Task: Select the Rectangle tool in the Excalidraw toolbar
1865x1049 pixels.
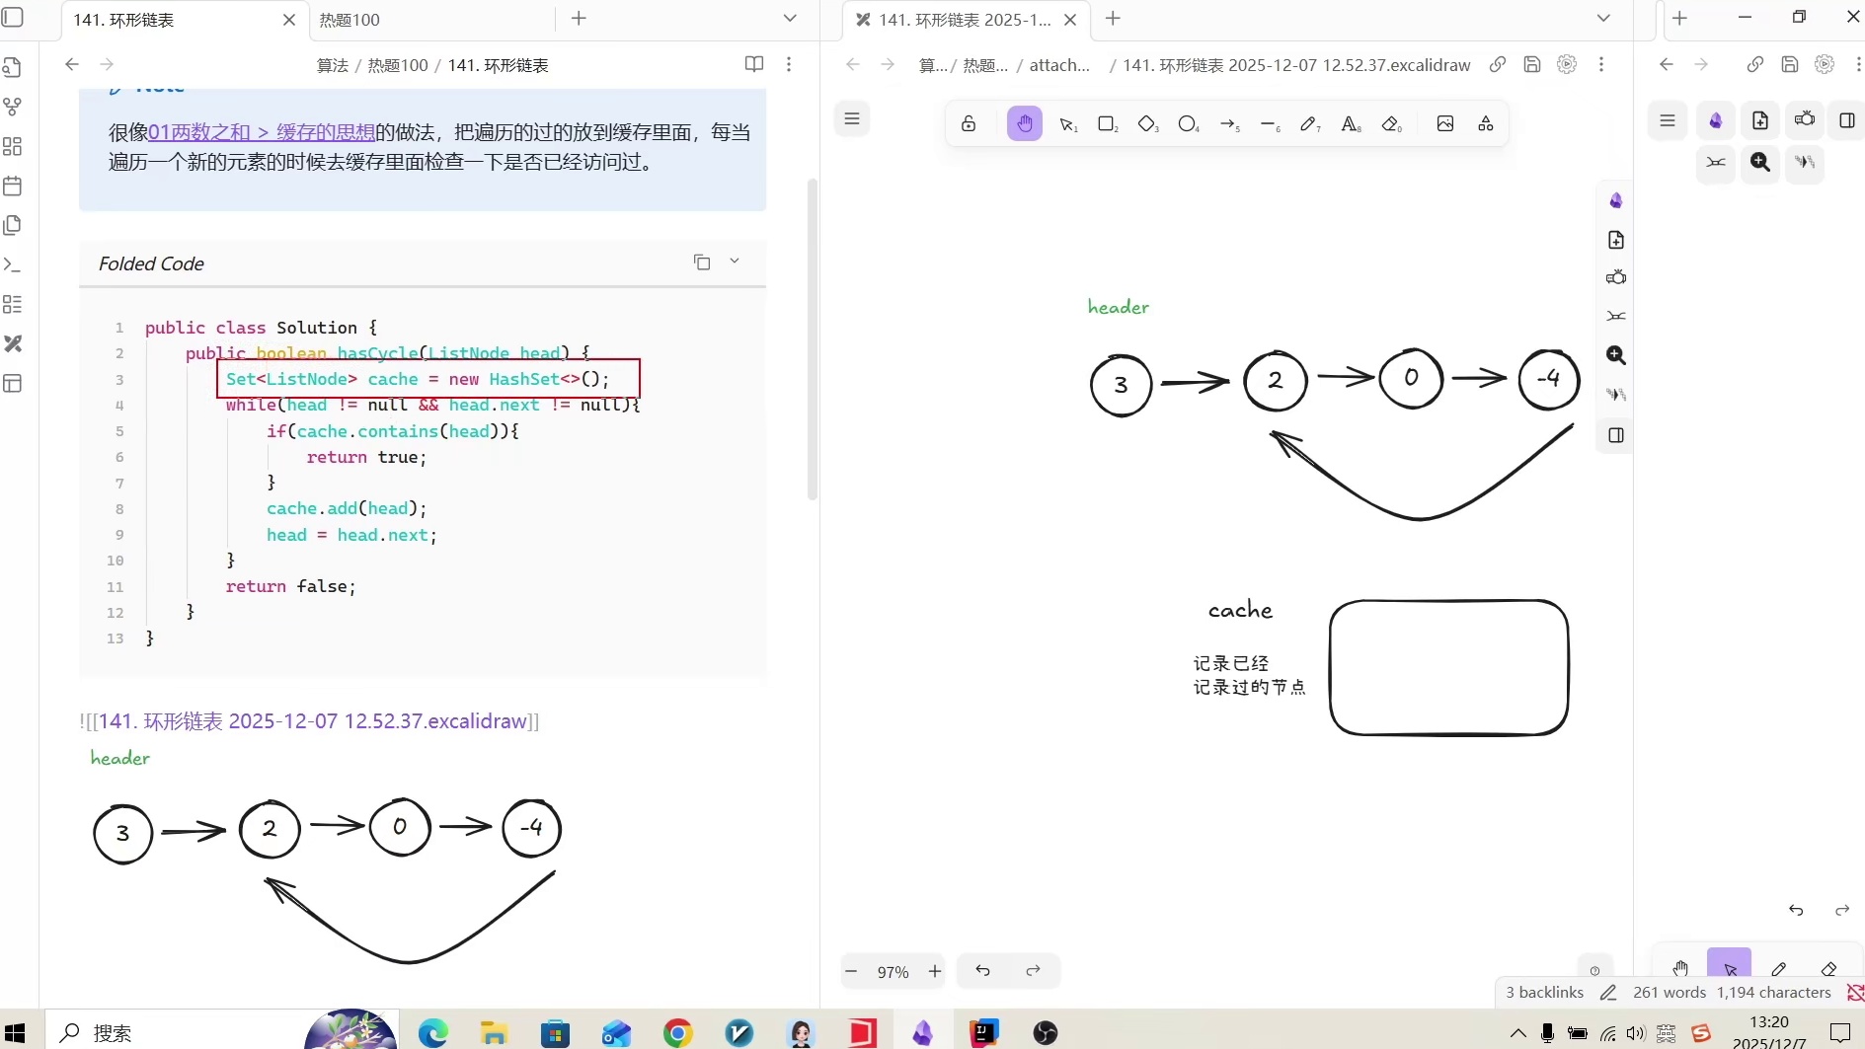Action: (x=1108, y=123)
